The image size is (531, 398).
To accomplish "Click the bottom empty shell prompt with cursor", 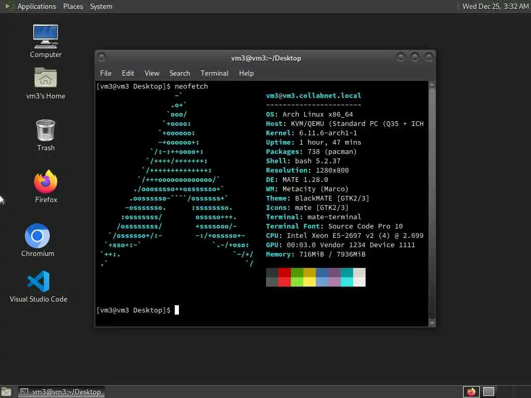I will 137,310.
